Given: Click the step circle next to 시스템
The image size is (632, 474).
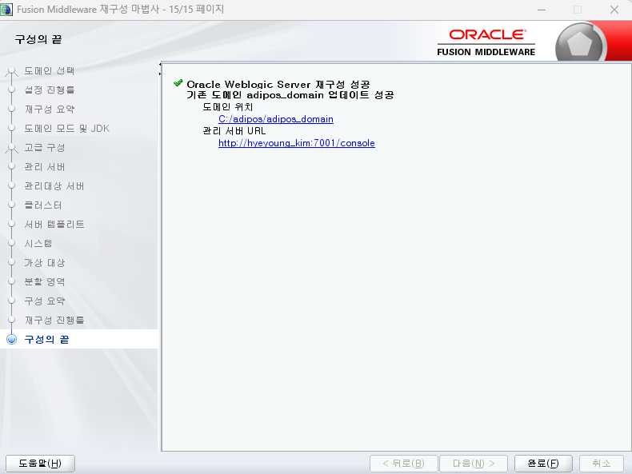Looking at the screenshot, I should pyautogui.click(x=12, y=244).
